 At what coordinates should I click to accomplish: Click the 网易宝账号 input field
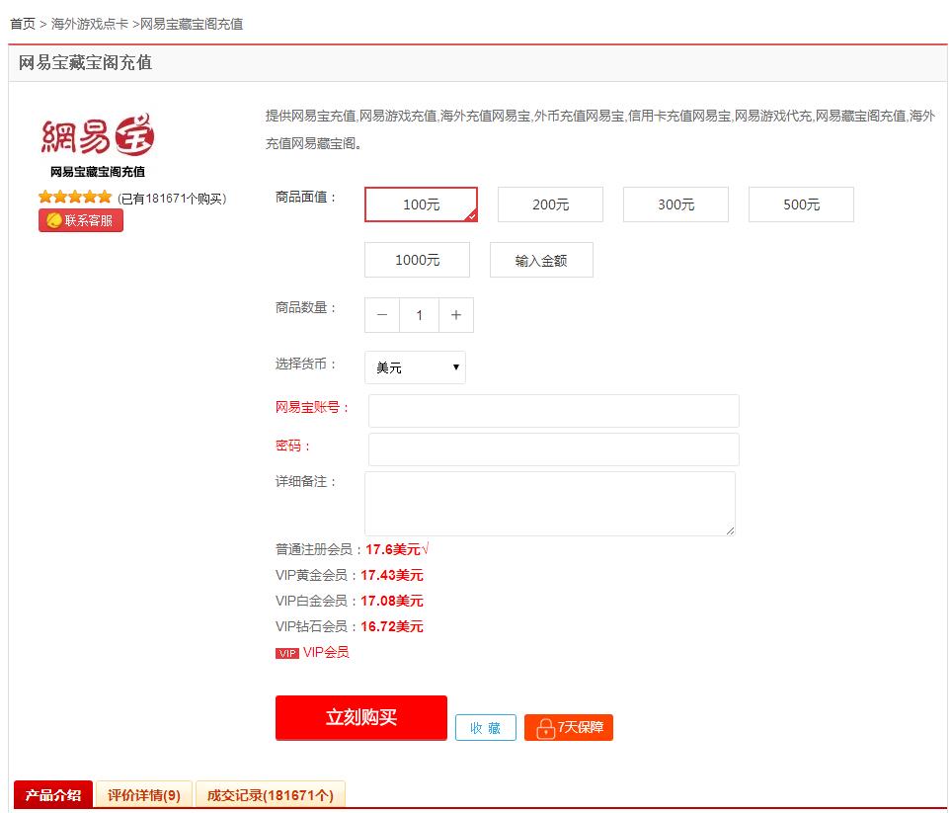(553, 411)
